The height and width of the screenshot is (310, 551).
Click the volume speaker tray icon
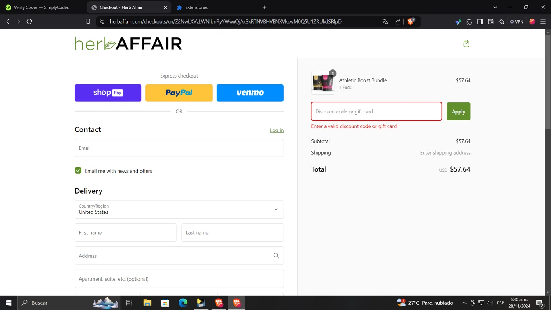pos(490,303)
